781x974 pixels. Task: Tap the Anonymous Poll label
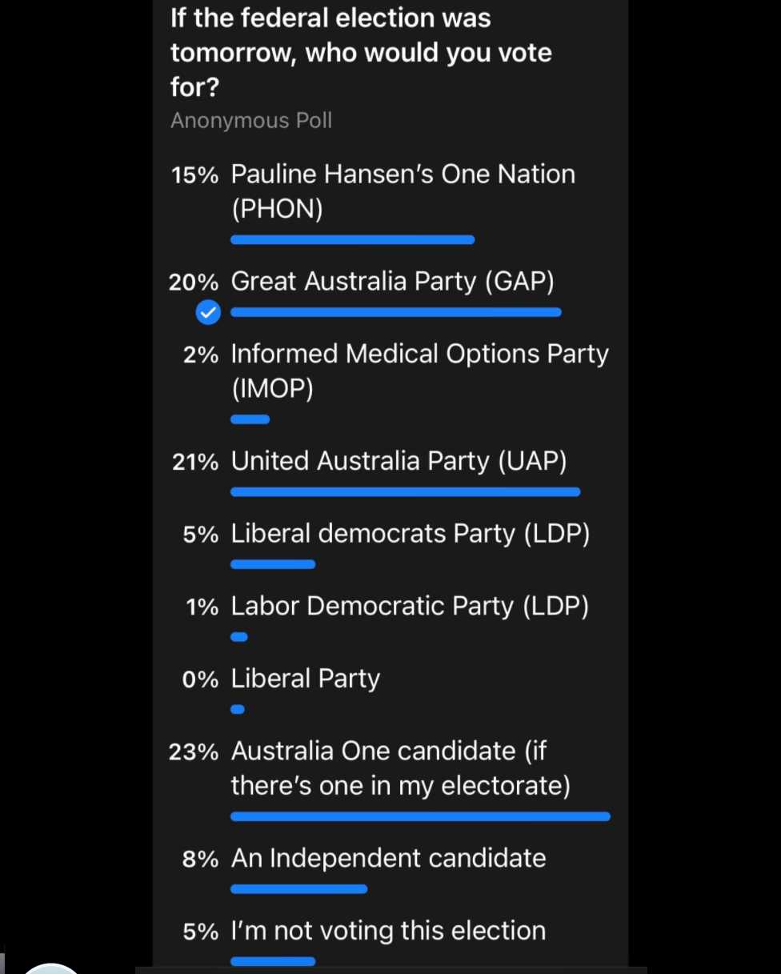click(x=251, y=121)
